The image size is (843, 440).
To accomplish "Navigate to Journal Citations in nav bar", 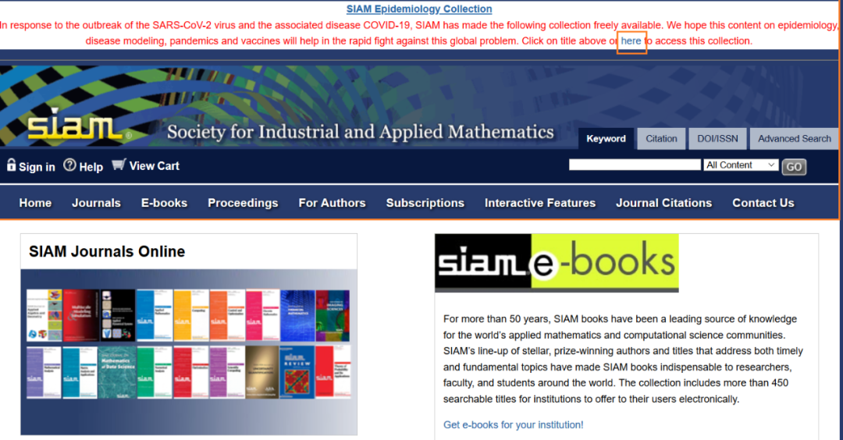I will pos(663,203).
